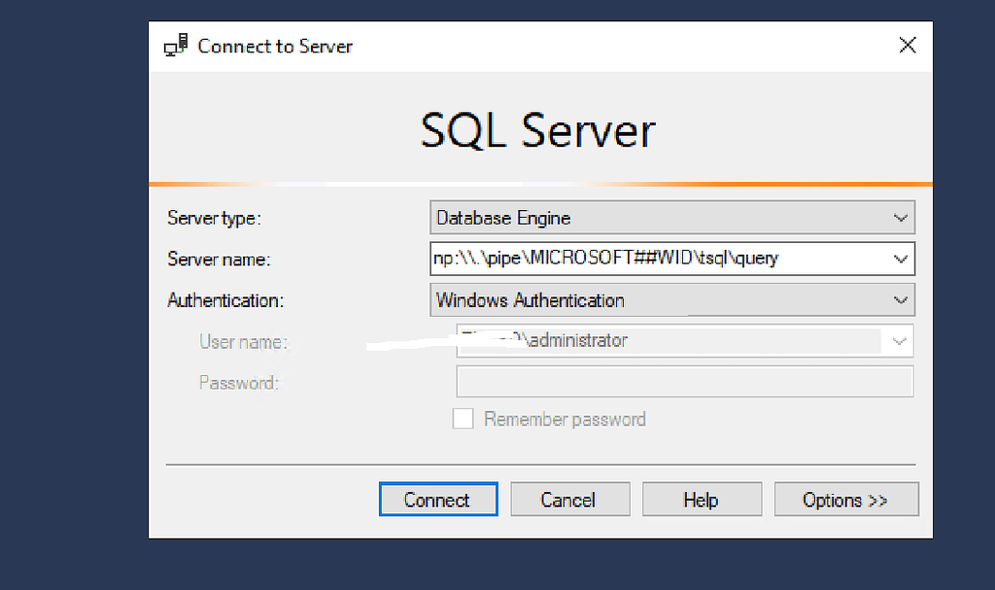Show more settings with Options >>
The image size is (995, 590).
click(845, 500)
